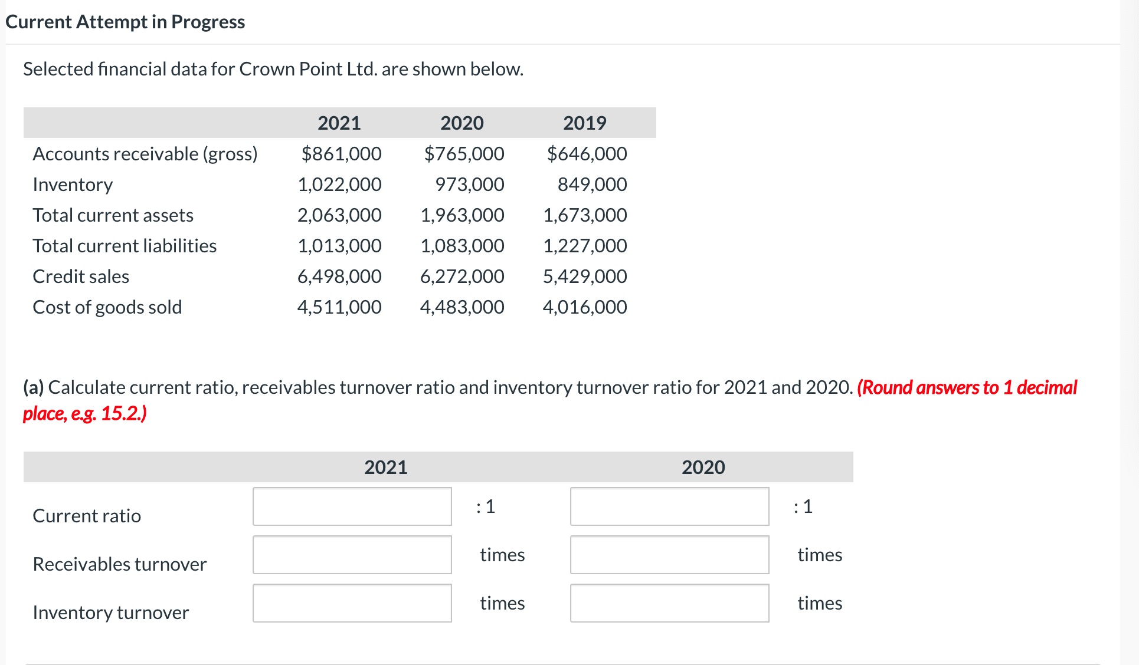Click the 2020 Inventory turnover input box
Image resolution: width=1139 pixels, height=665 pixels.
point(669,603)
